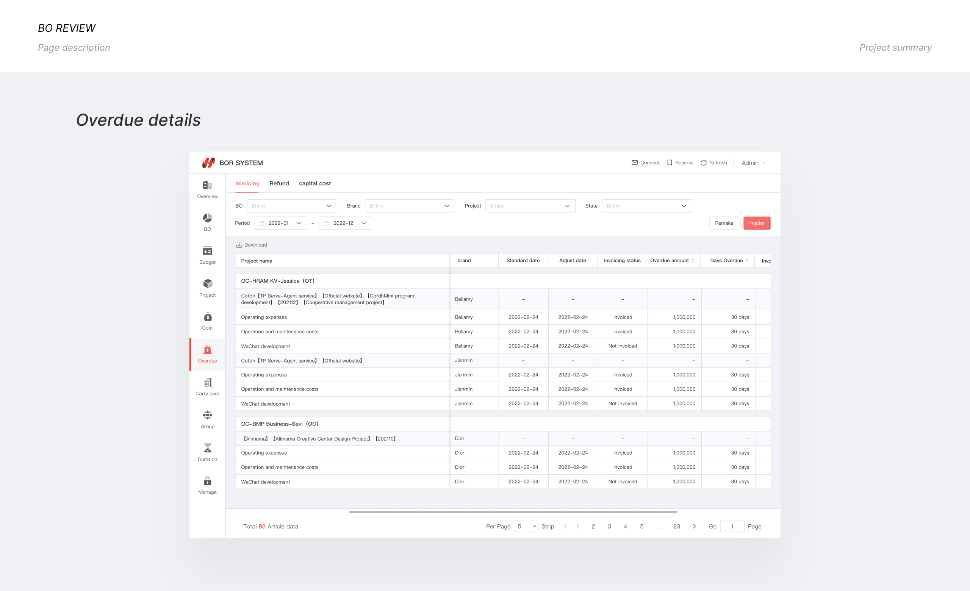This screenshot has height=591, width=970.
Task: Click the Connect mail icon
Action: coord(635,163)
